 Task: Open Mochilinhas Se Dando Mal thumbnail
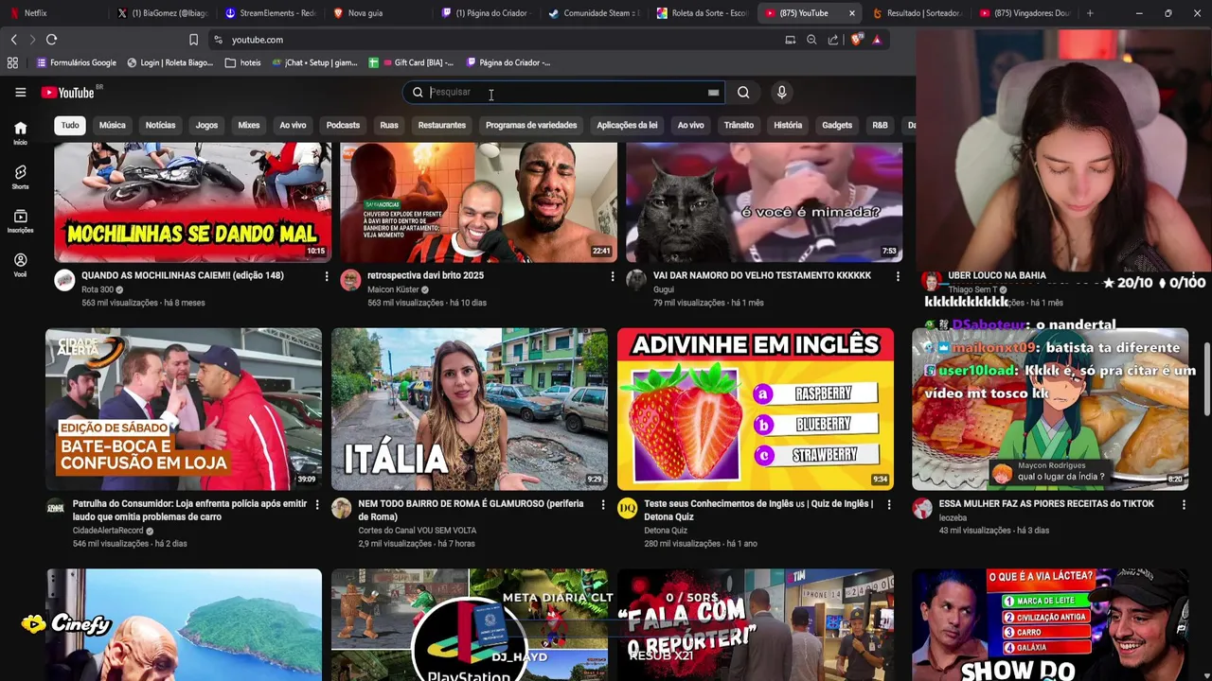coord(192,202)
